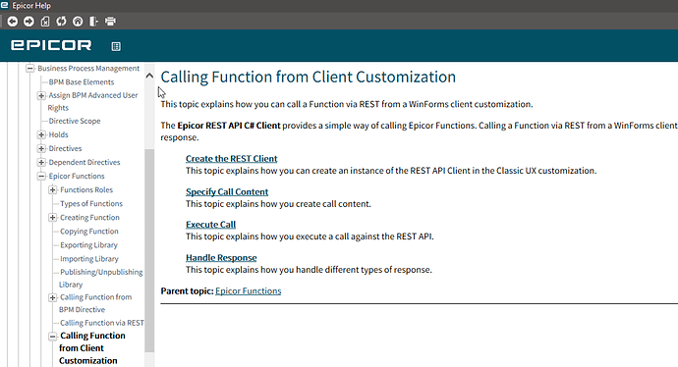
Task: Refresh the help page
Action: pos(61,22)
